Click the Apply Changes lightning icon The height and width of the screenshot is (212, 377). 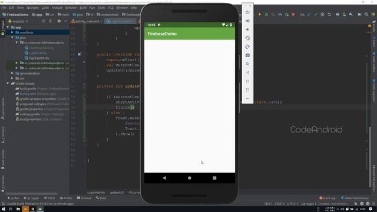coord(260,15)
